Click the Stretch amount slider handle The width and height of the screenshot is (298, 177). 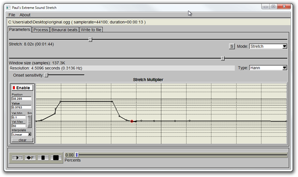pos(90,40)
